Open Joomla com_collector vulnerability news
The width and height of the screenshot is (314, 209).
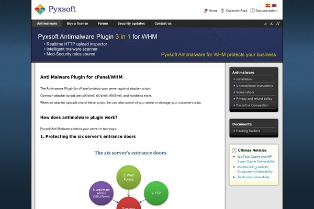point(255,169)
